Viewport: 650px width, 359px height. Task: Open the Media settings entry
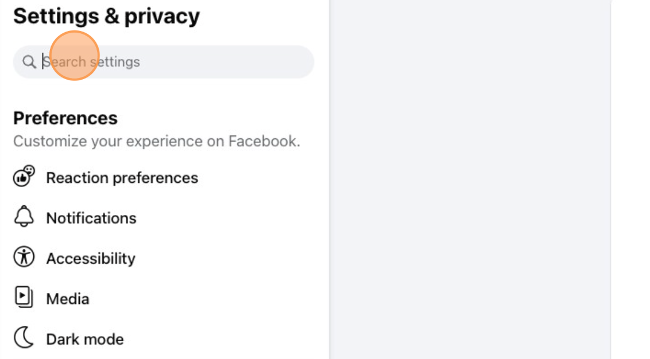(x=67, y=298)
